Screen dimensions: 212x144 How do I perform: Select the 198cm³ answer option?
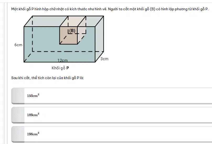click(x=112, y=134)
